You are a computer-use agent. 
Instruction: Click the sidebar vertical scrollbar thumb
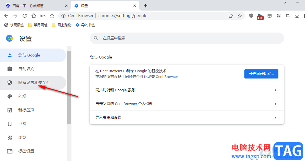coord(69,87)
